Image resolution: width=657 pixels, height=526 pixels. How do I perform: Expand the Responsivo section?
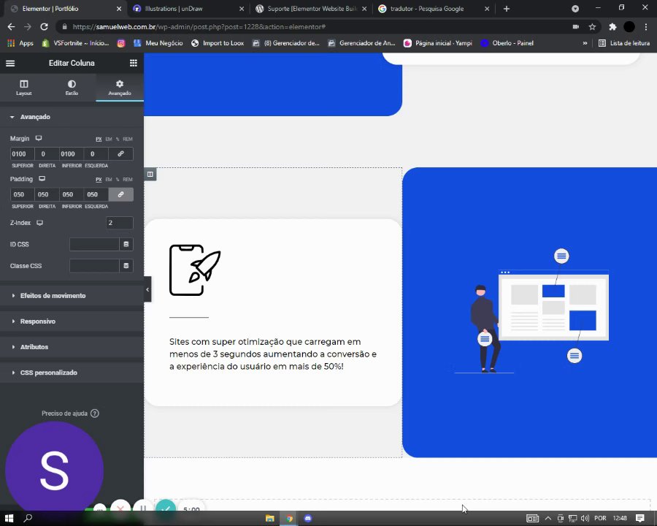pos(37,321)
